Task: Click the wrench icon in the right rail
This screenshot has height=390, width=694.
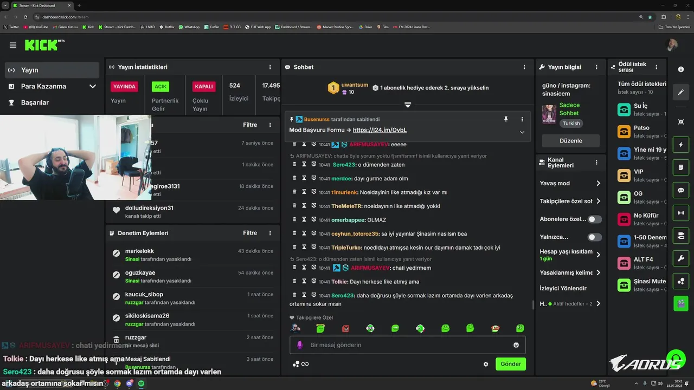Action: [x=681, y=258]
